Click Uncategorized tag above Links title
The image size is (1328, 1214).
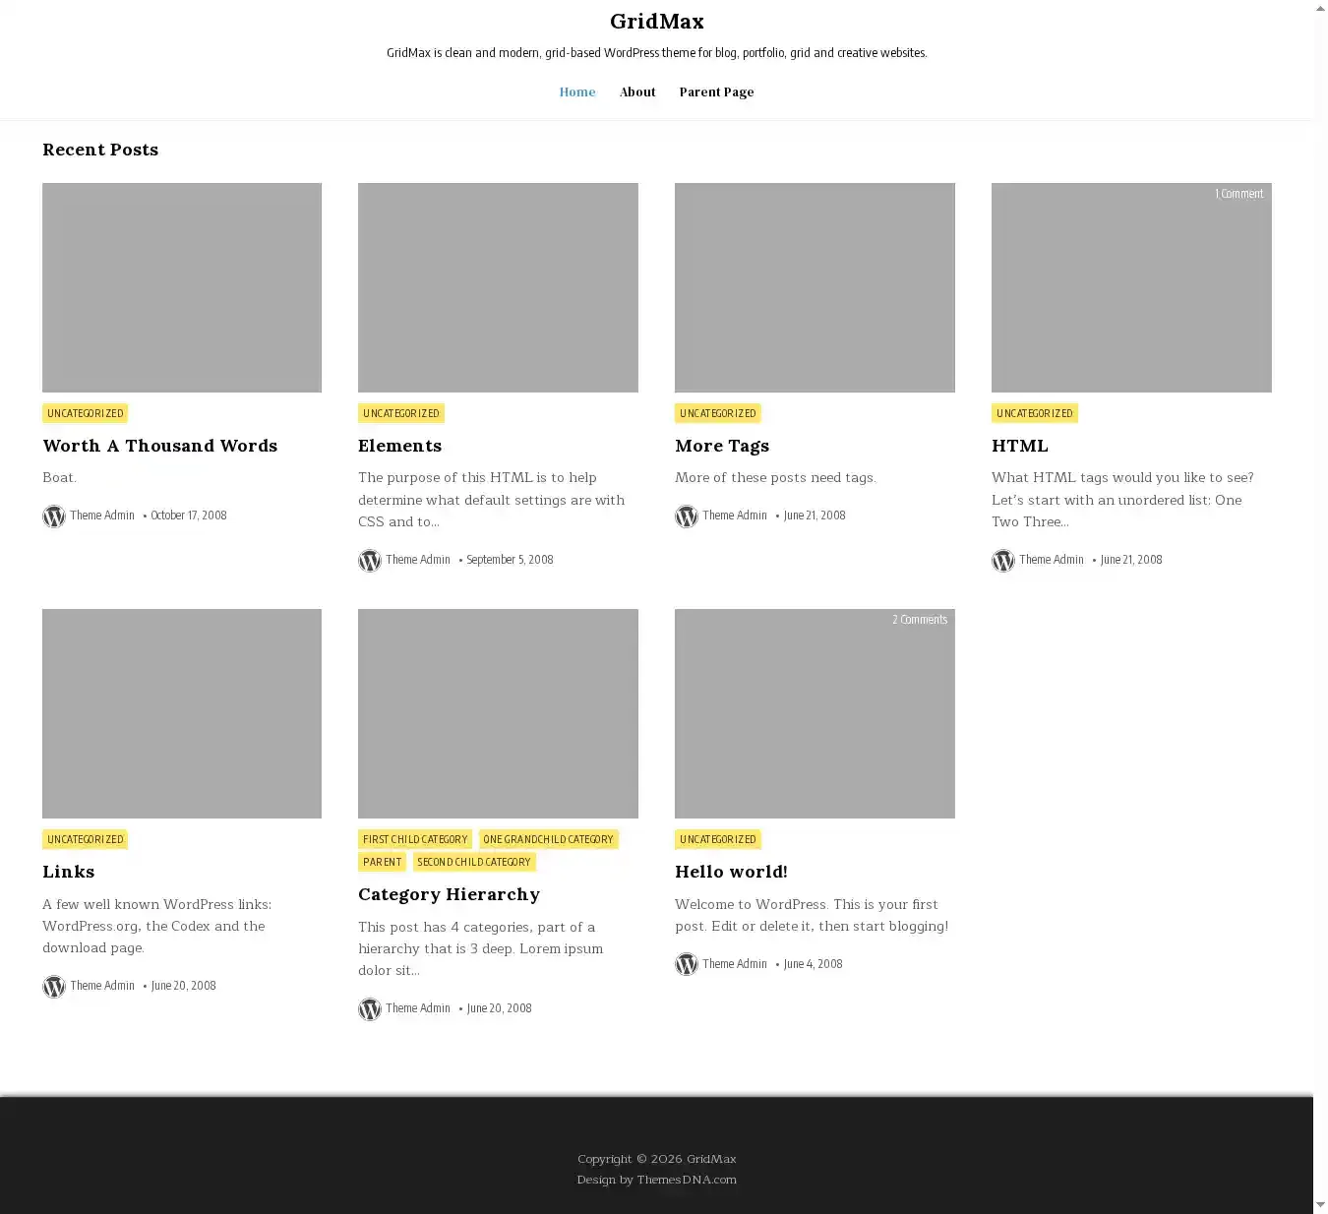[86, 839]
